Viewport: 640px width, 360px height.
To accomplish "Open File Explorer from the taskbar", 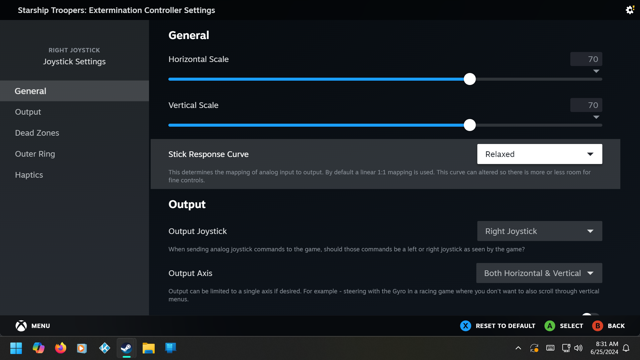I will click(x=148, y=348).
